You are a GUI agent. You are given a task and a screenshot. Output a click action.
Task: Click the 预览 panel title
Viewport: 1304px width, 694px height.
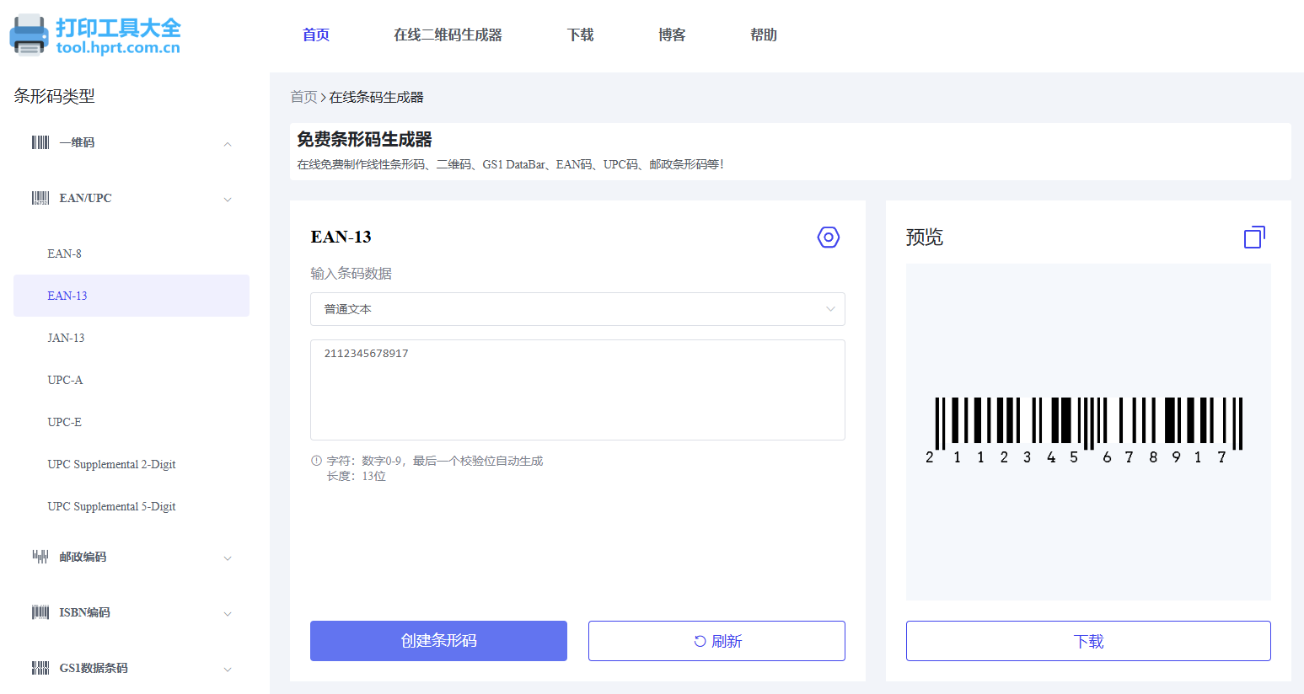925,238
